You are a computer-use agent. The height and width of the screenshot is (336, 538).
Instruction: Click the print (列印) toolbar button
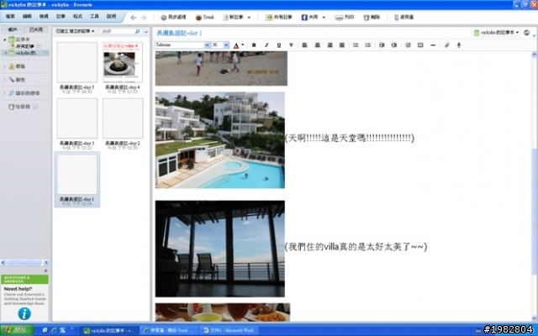click(345, 17)
